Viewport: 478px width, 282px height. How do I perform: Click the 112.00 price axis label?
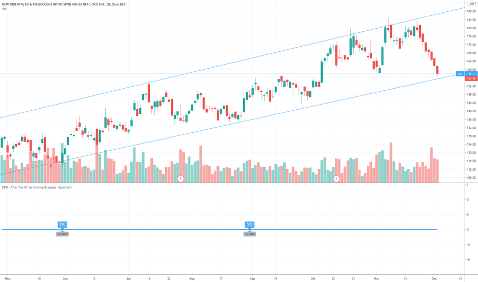[x=471, y=170]
